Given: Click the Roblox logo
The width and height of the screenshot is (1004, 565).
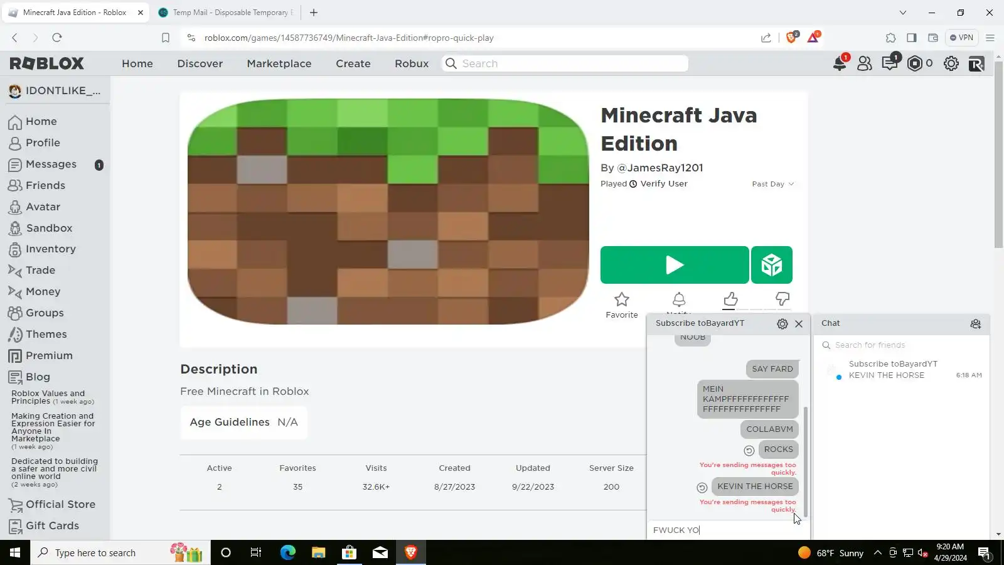Looking at the screenshot, I should point(47,63).
